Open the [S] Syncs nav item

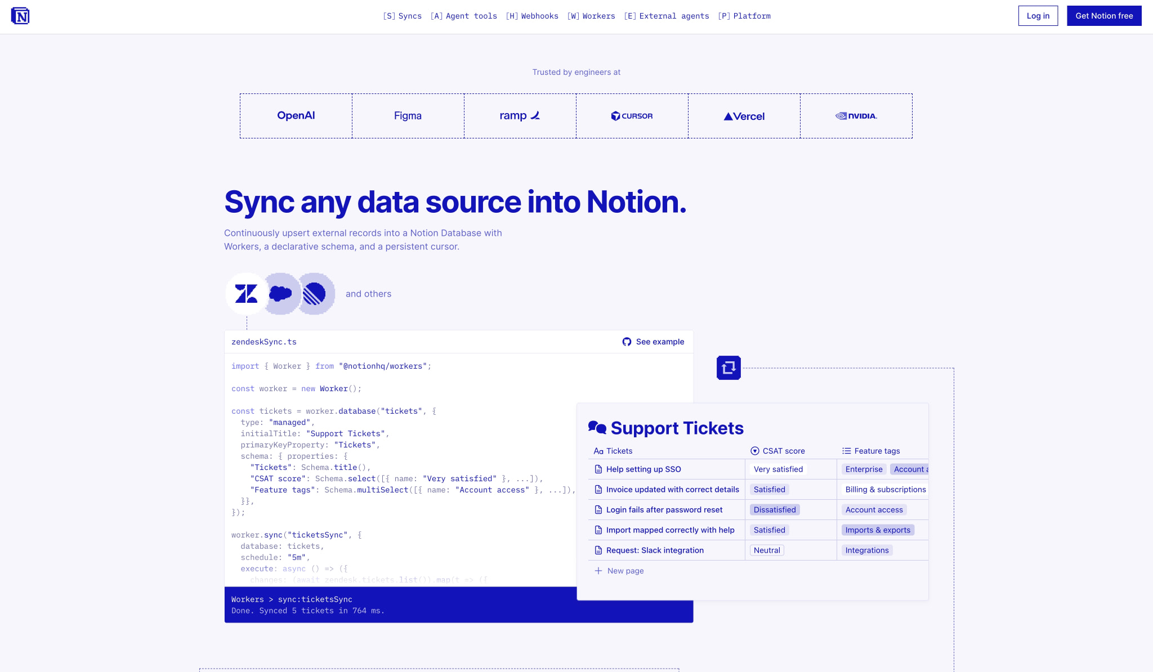[x=402, y=16]
